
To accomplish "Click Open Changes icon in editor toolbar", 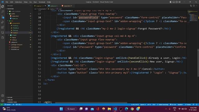I will [191, 6].
